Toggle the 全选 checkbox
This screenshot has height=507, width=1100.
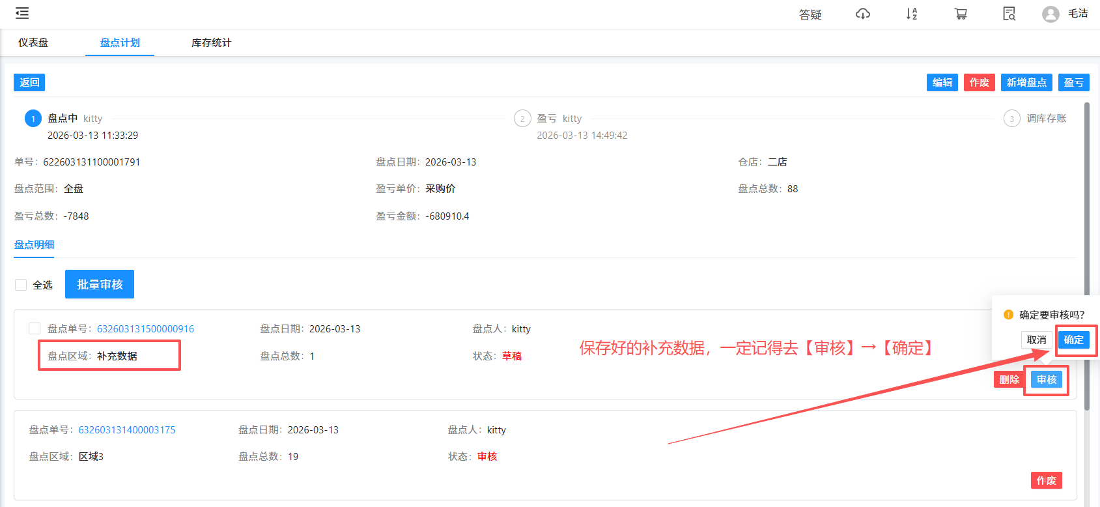pyautogui.click(x=21, y=285)
